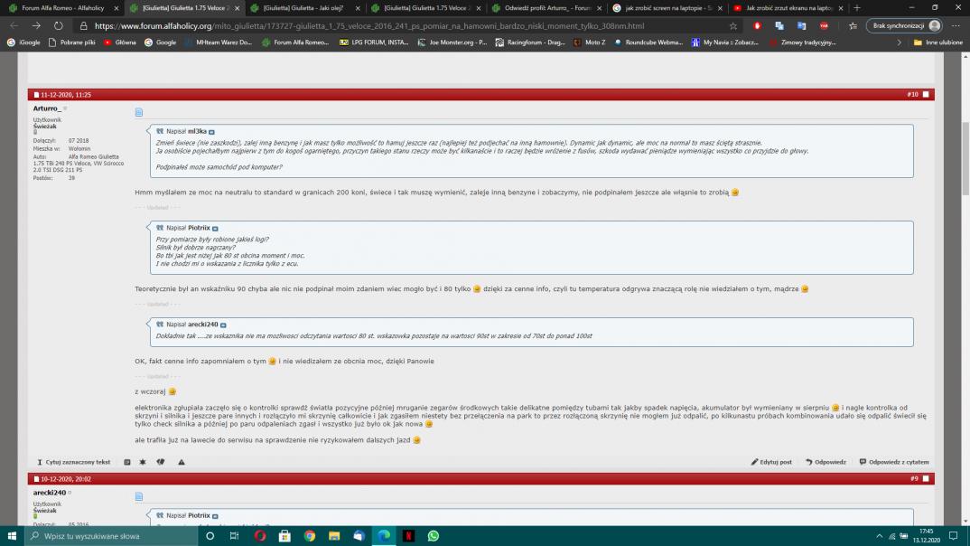The height and width of the screenshot is (546, 970).
Task: Report post #10 with warning triangle icon
Action: point(182,462)
